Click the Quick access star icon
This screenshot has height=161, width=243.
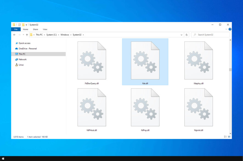16,43
